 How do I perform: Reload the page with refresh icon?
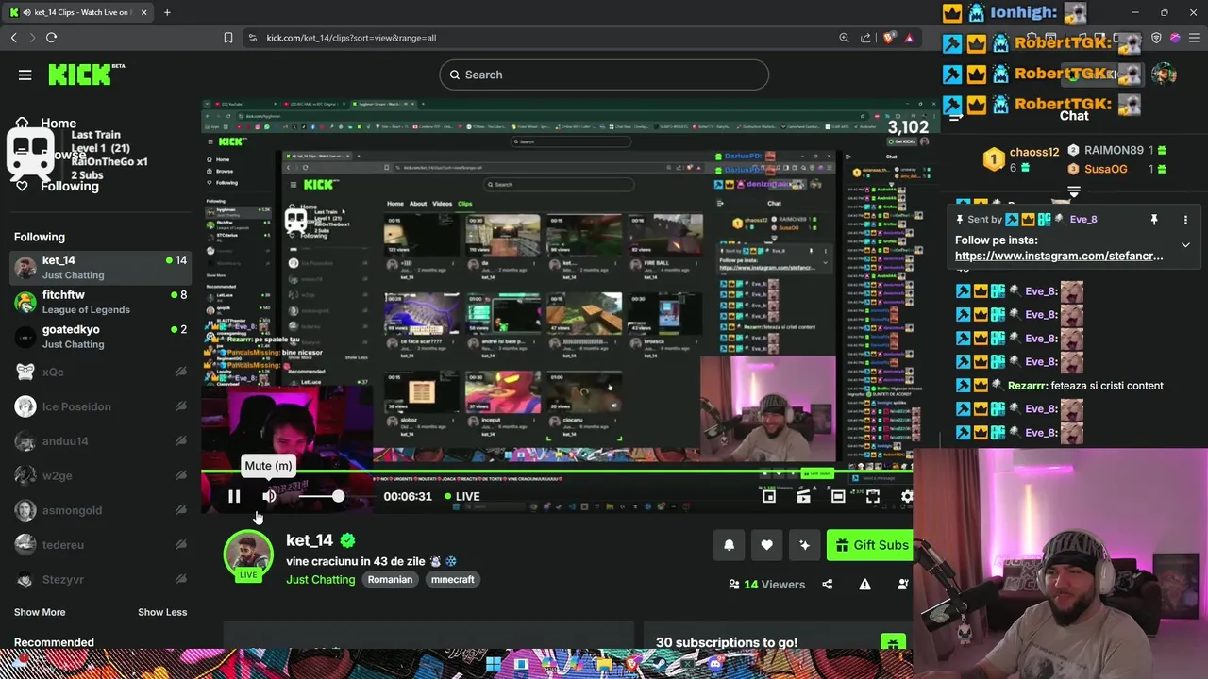(51, 38)
